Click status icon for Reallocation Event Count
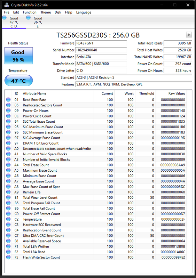 [x=8, y=230]
